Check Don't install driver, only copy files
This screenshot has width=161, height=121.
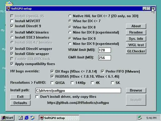click(37, 97)
